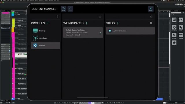Viewport: 185px width, 104px height.
Task: Open the Transport menu
Action: pyautogui.click(x=32, y=1)
